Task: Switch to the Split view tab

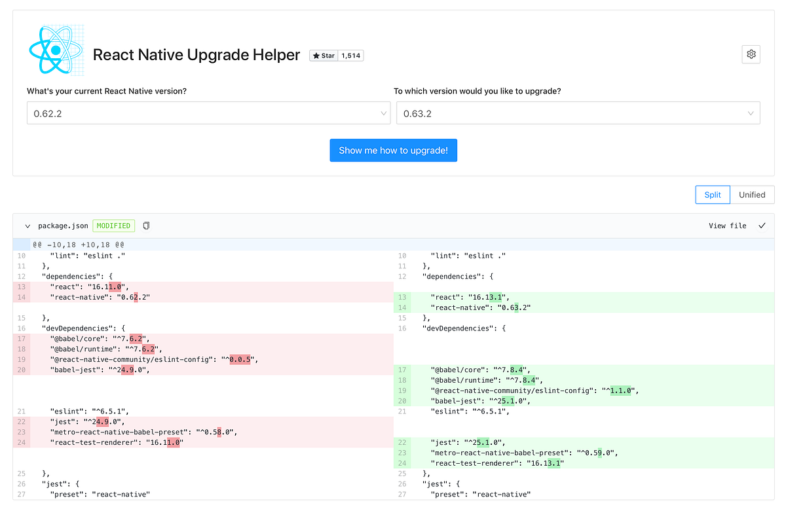Action: (x=712, y=194)
